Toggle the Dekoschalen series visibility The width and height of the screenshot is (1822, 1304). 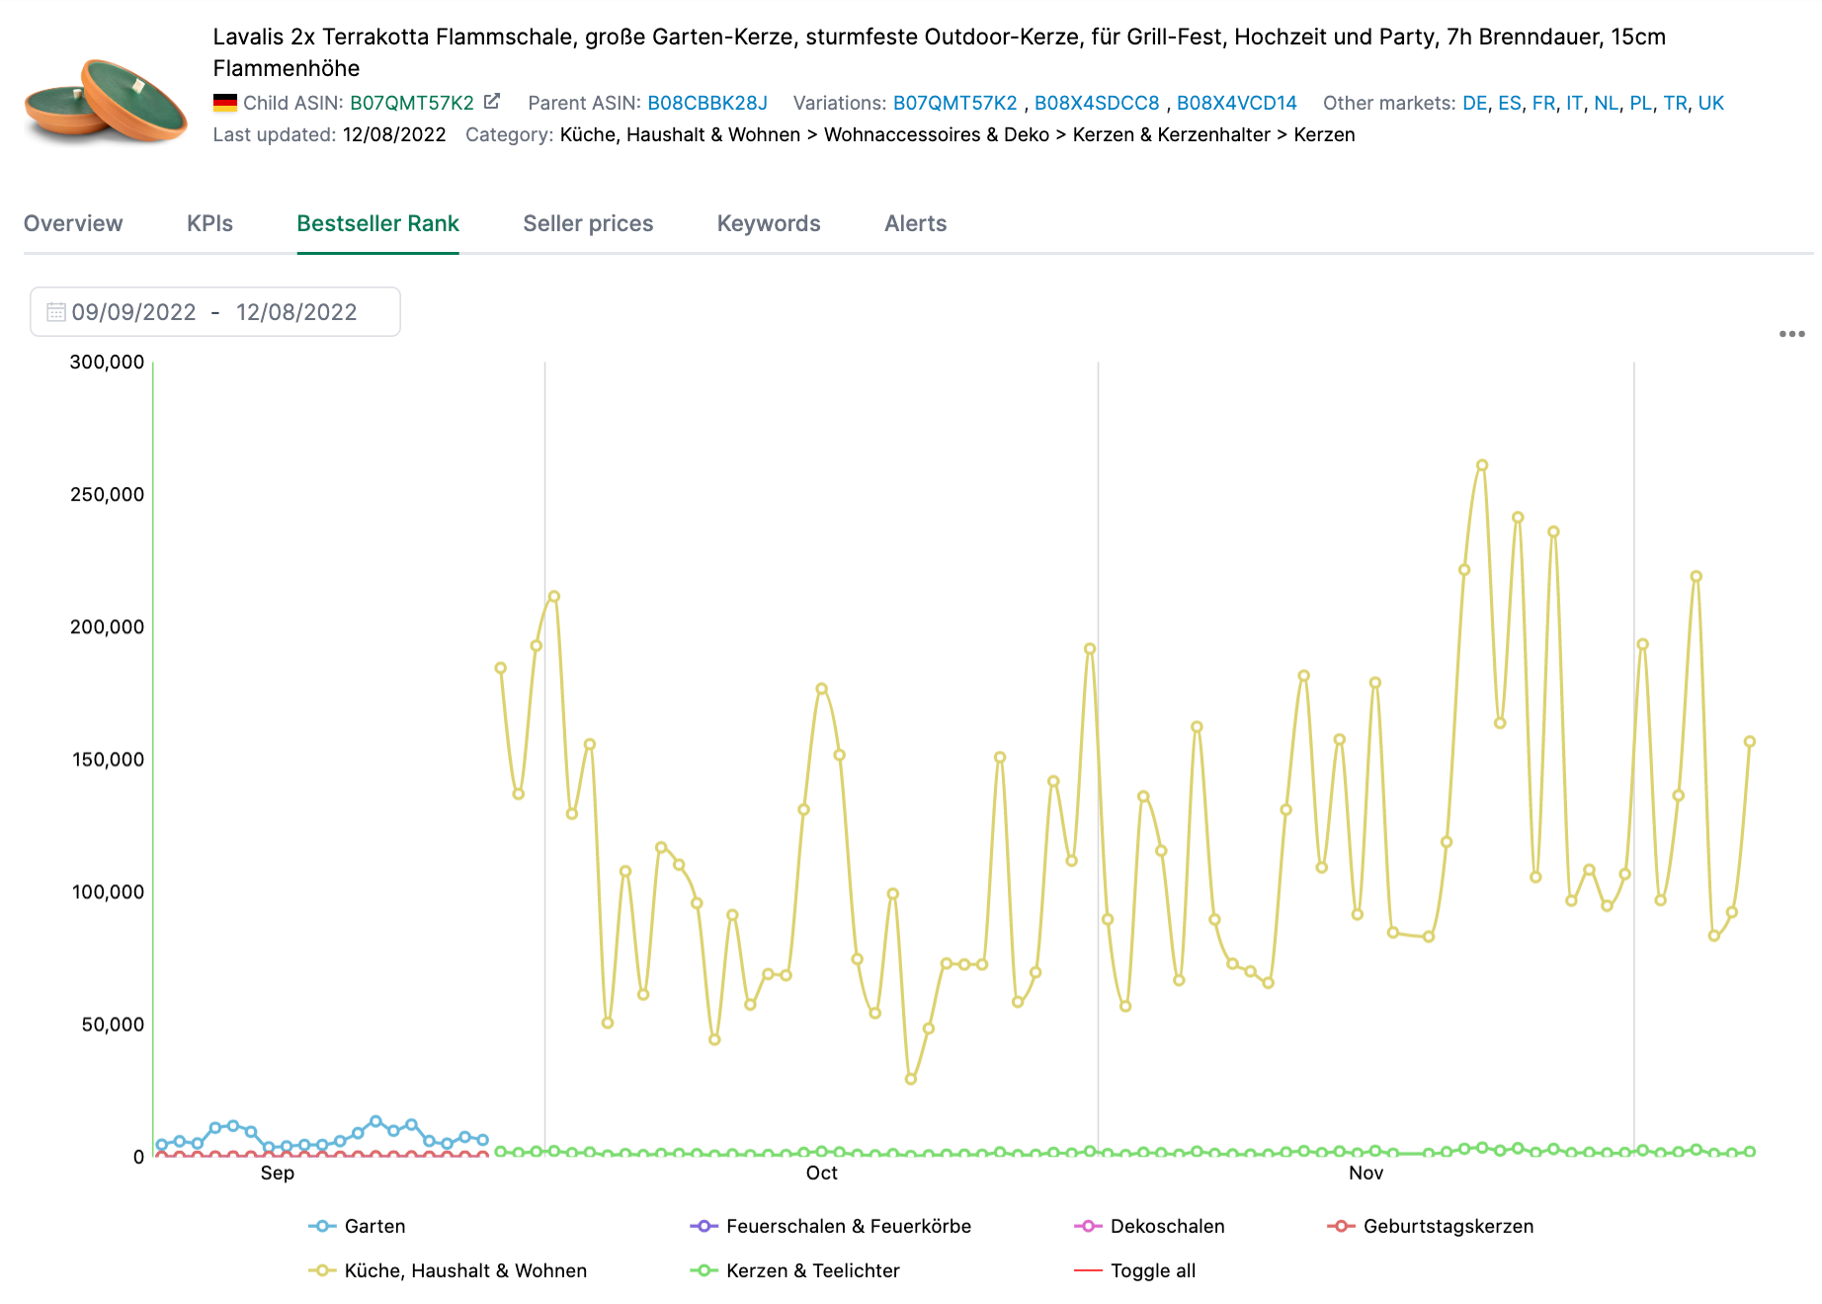1166,1226
